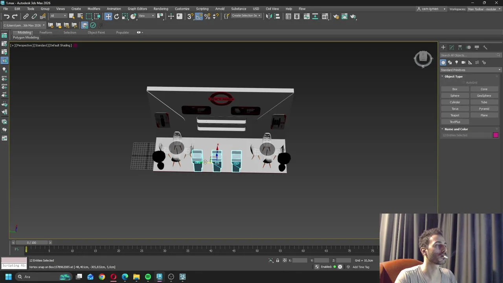Viewport: 503px width, 283px height.
Task: Collapse the Object Type rollout
Action: click(453, 77)
